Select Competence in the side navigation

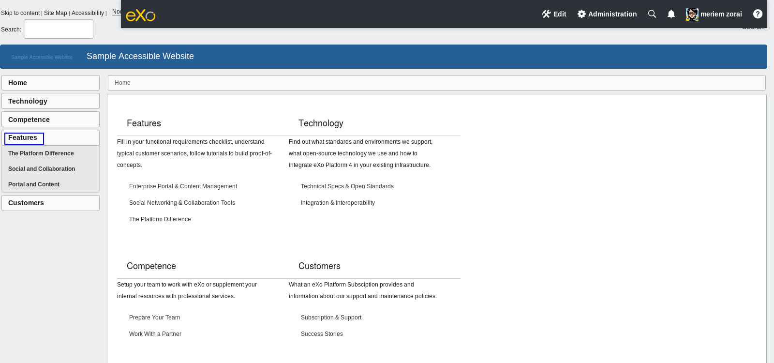50,120
